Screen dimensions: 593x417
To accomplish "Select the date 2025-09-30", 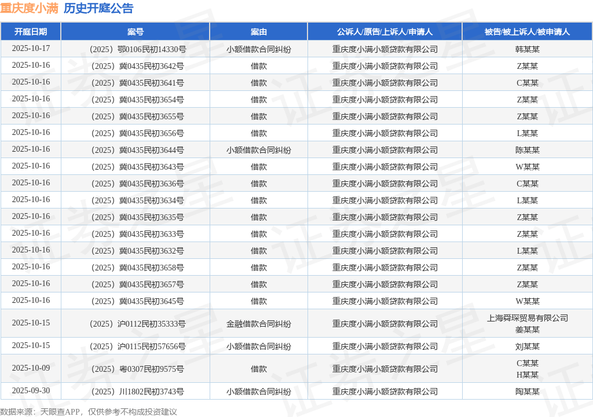I will [31, 391].
